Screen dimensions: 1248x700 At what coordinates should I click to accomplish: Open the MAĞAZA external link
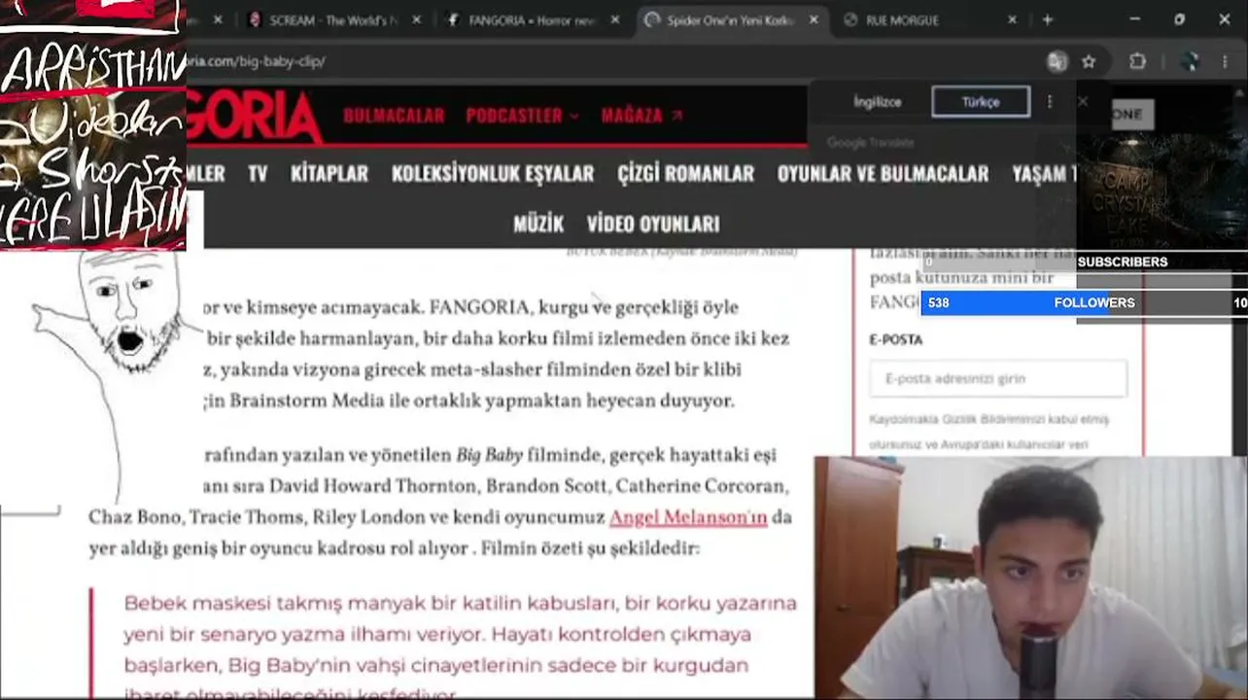tap(641, 116)
